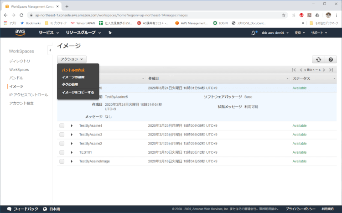Collapse the left sidebar panel
The height and width of the screenshot is (213, 342).
[x=50, y=50]
